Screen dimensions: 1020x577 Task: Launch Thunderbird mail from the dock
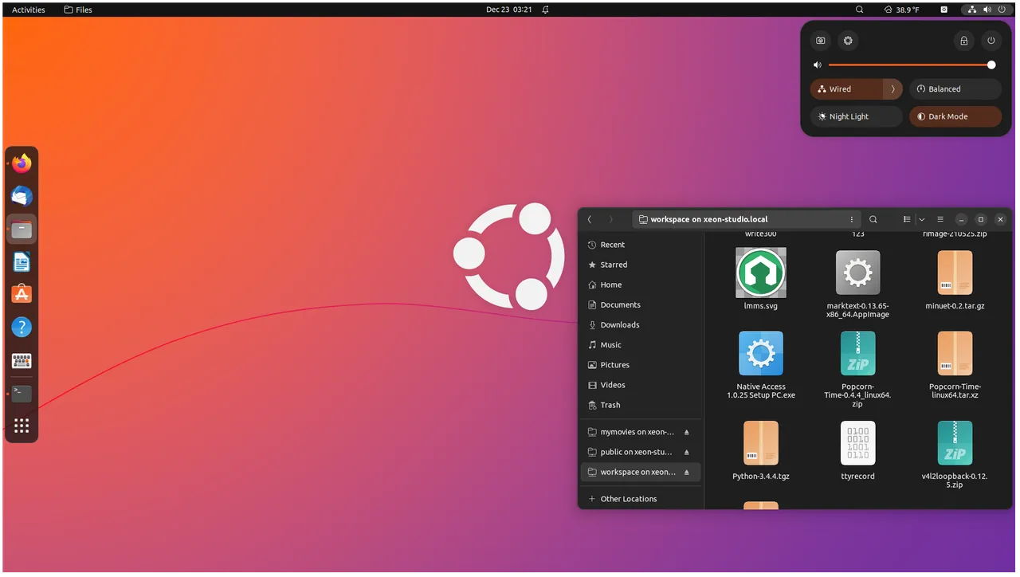click(22, 196)
